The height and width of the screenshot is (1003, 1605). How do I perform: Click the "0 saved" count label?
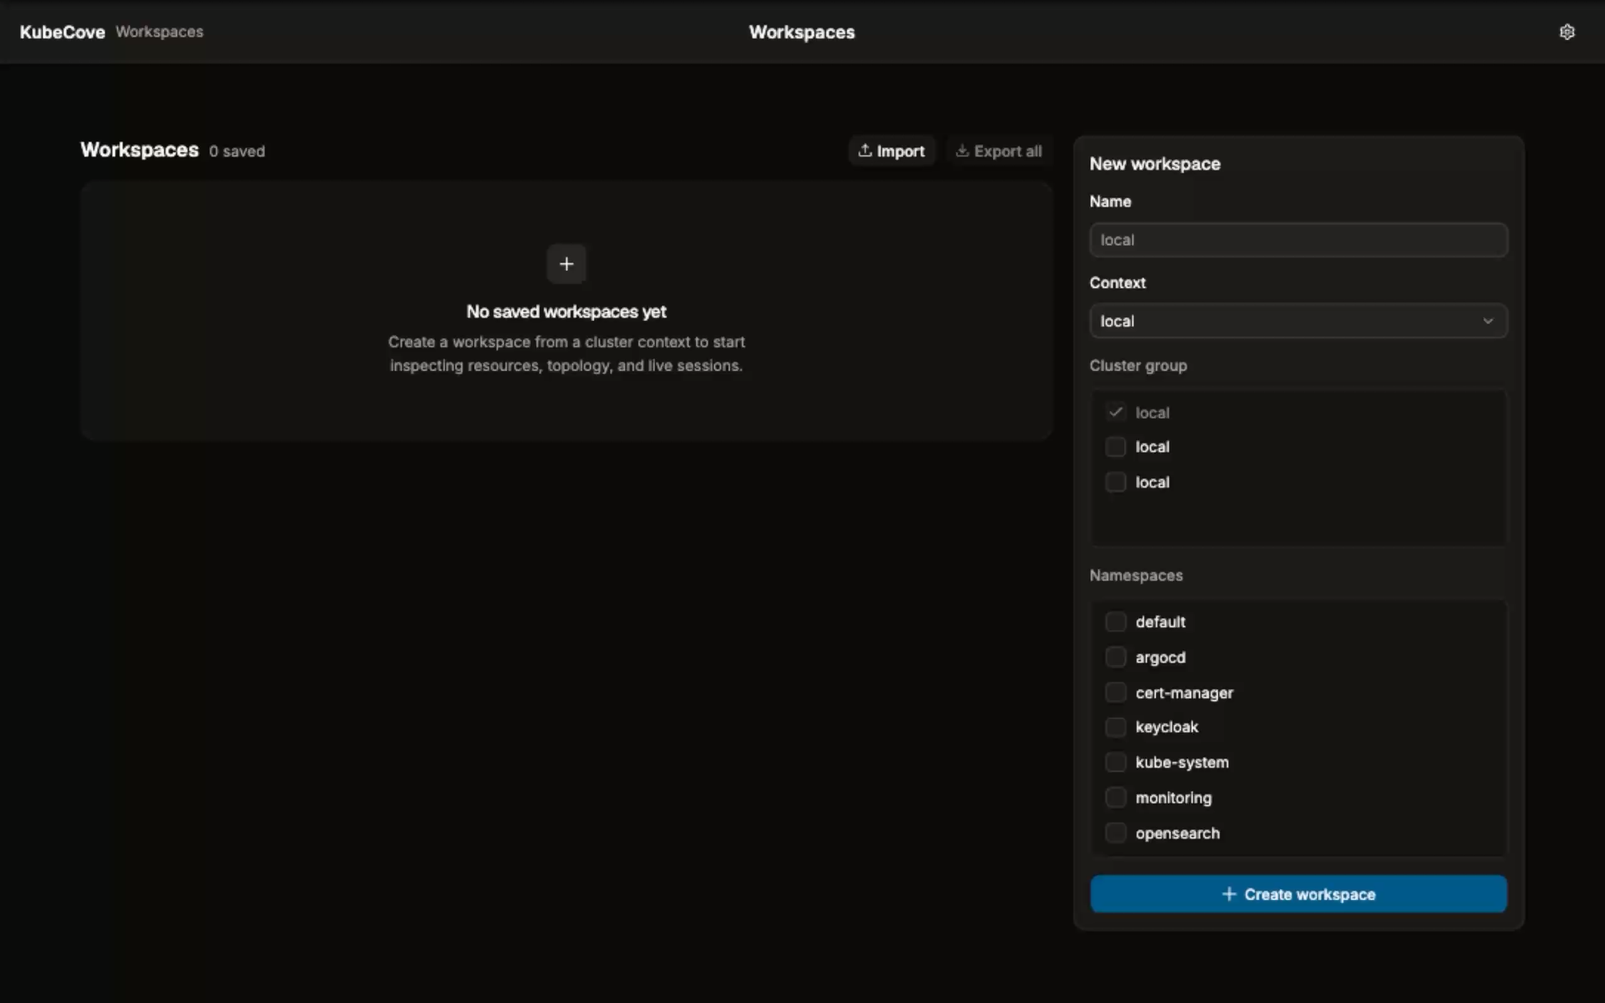[x=237, y=151]
